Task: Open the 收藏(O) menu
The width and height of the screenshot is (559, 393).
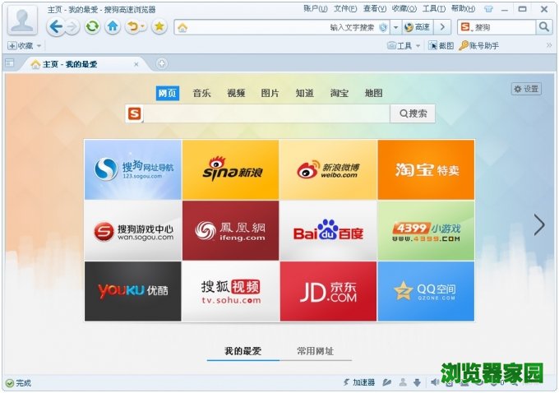Action: pos(404,9)
